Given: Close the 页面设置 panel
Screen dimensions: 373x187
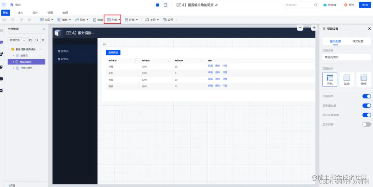Looking at the screenshot, I should click(x=369, y=29).
